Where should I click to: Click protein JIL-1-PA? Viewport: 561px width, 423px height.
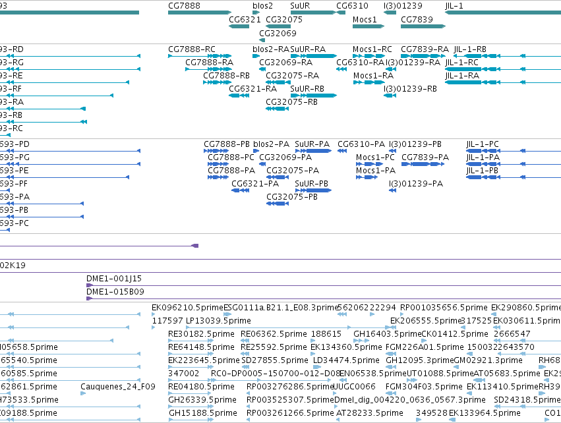(483, 157)
